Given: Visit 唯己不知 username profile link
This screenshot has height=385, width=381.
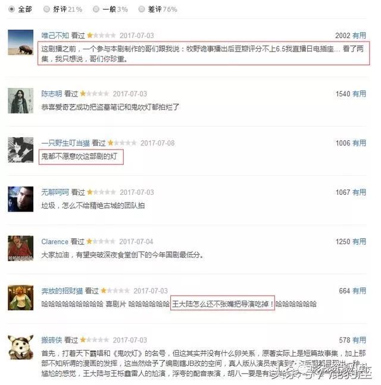Looking at the screenshot, I should tap(55, 36).
